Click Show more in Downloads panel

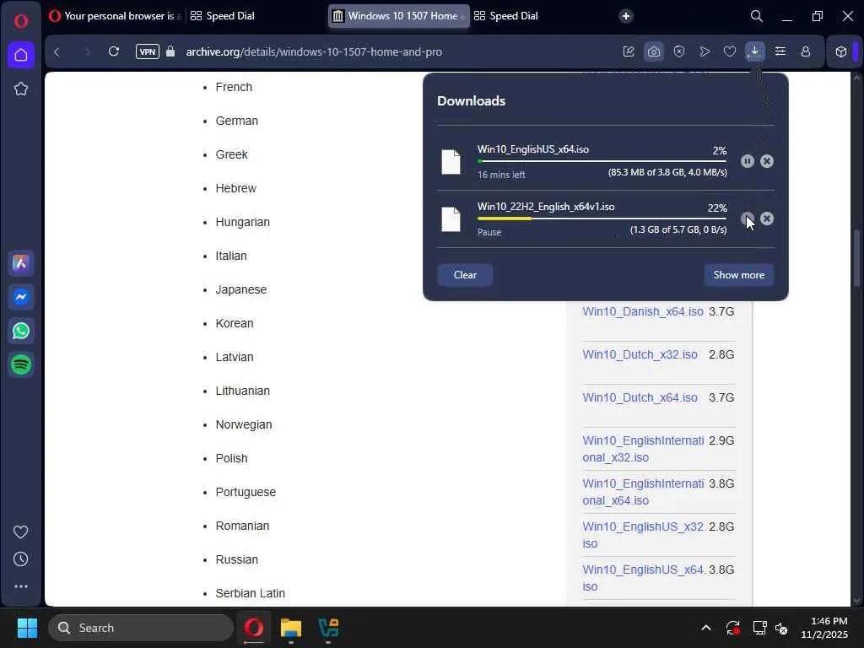coord(738,275)
